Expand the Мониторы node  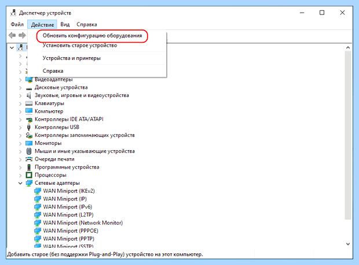pyautogui.click(x=20, y=144)
